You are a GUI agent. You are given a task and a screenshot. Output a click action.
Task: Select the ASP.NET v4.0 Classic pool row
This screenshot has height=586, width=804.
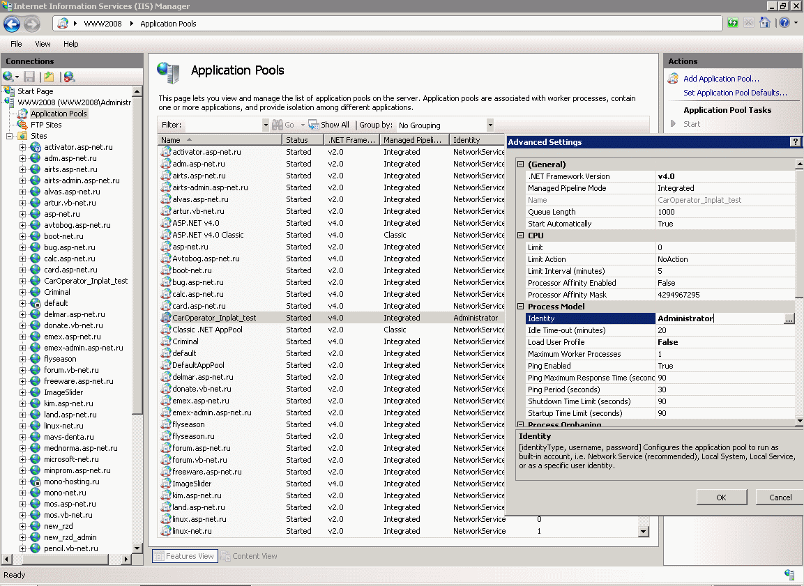[332, 235]
